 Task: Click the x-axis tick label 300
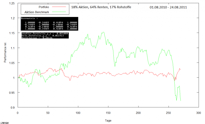tap(198, 113)
